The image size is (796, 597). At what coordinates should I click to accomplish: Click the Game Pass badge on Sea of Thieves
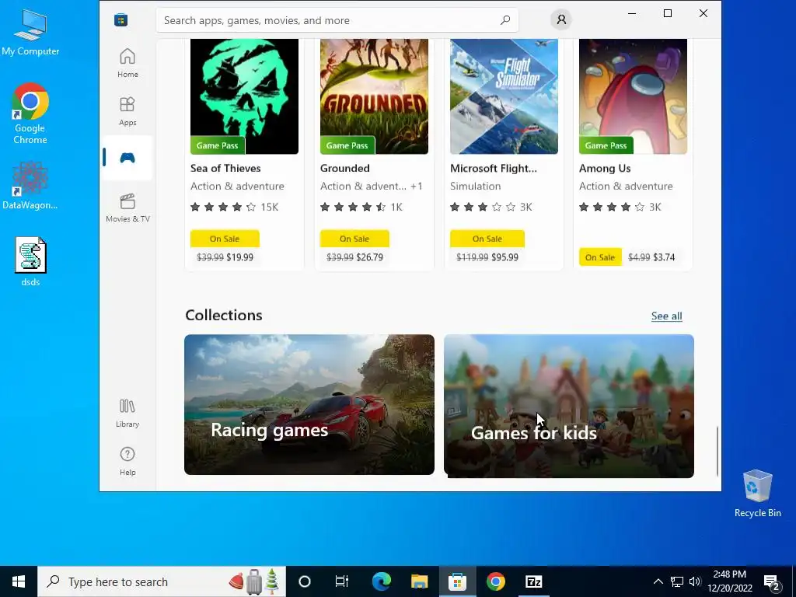pos(218,145)
